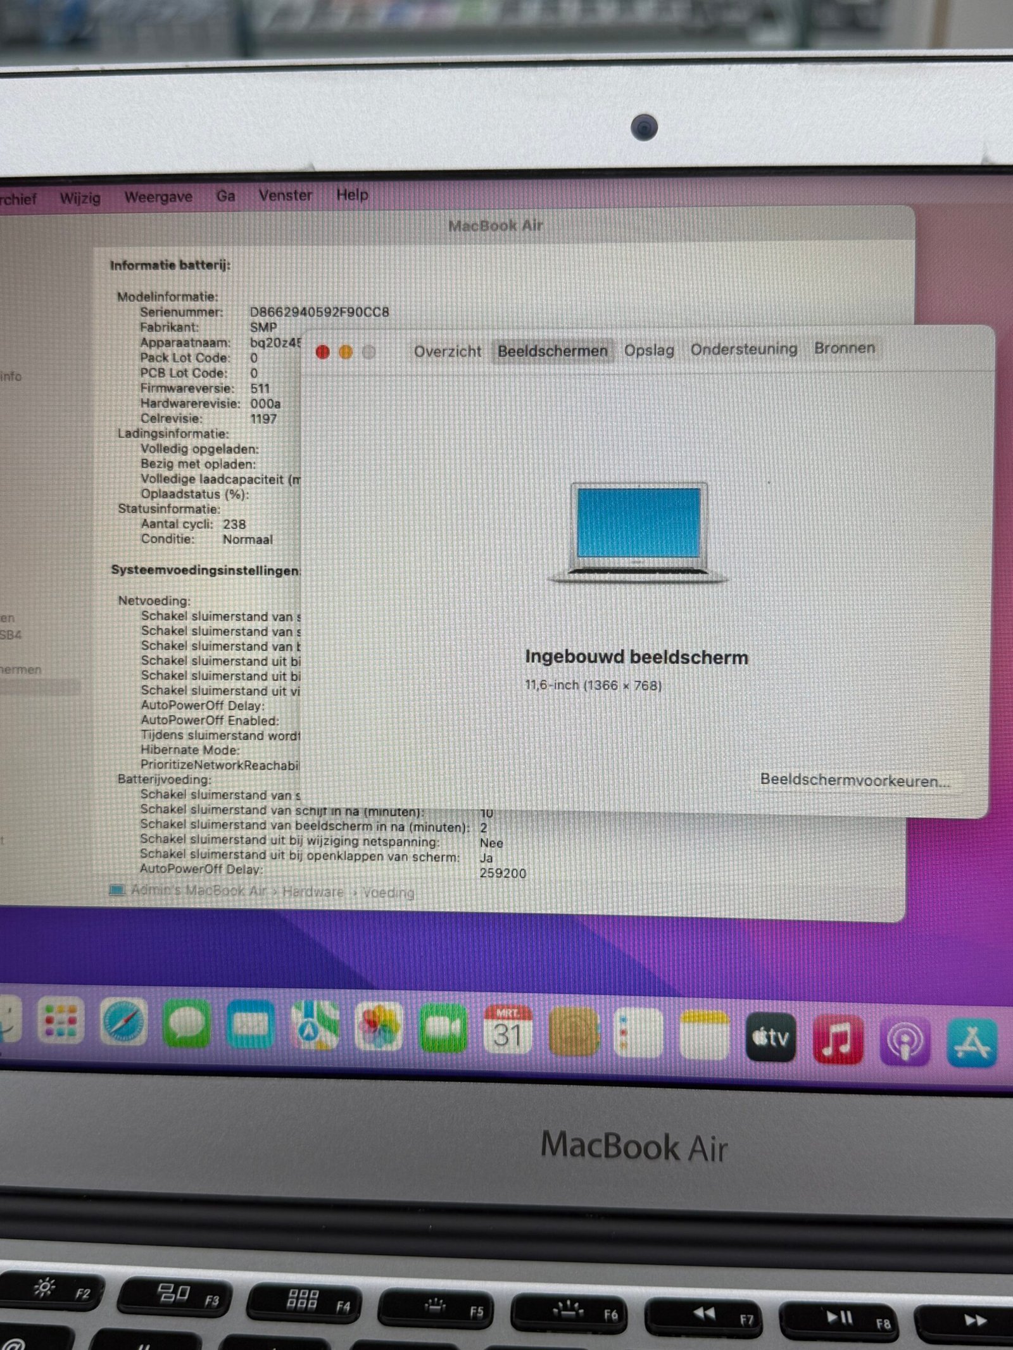The image size is (1013, 1350).
Task: Click the Informatie batterij heading
Action: coord(170,265)
